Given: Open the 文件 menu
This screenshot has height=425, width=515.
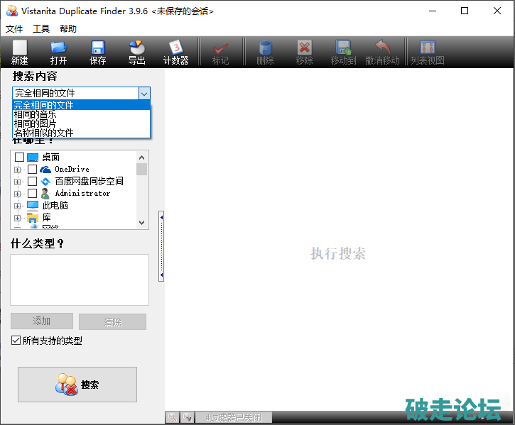Looking at the screenshot, I should click(x=14, y=29).
